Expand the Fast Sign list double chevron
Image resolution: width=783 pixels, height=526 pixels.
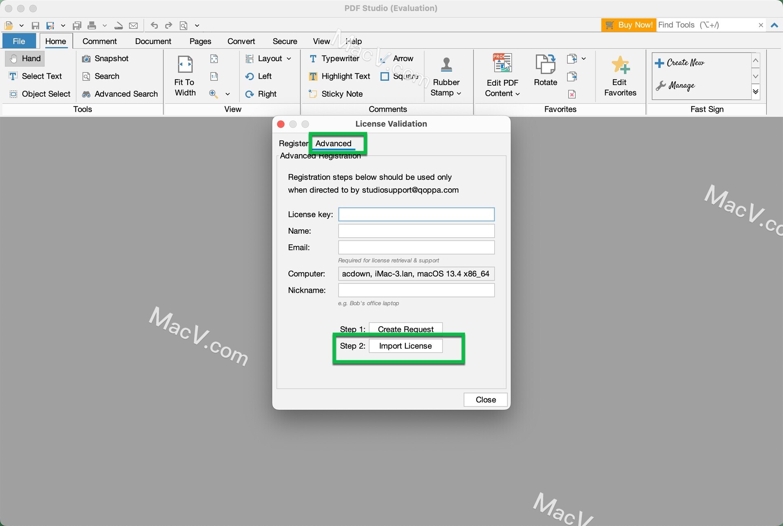(755, 92)
